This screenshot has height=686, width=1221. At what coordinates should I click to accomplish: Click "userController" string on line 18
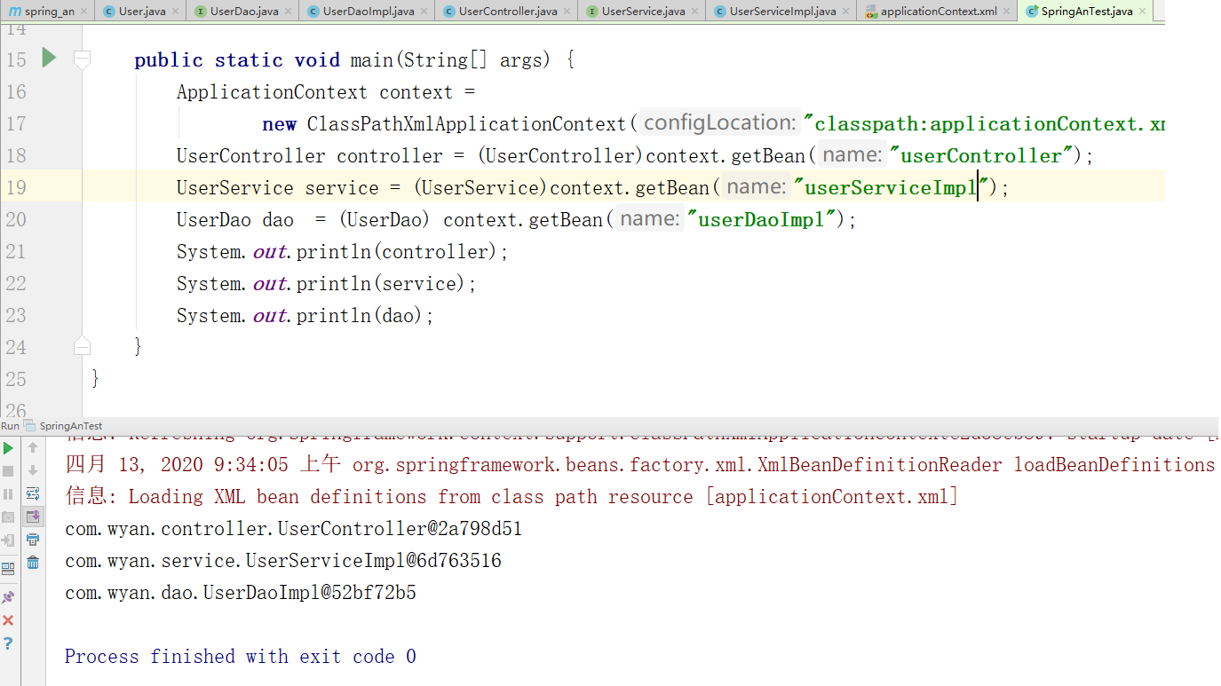click(x=981, y=156)
